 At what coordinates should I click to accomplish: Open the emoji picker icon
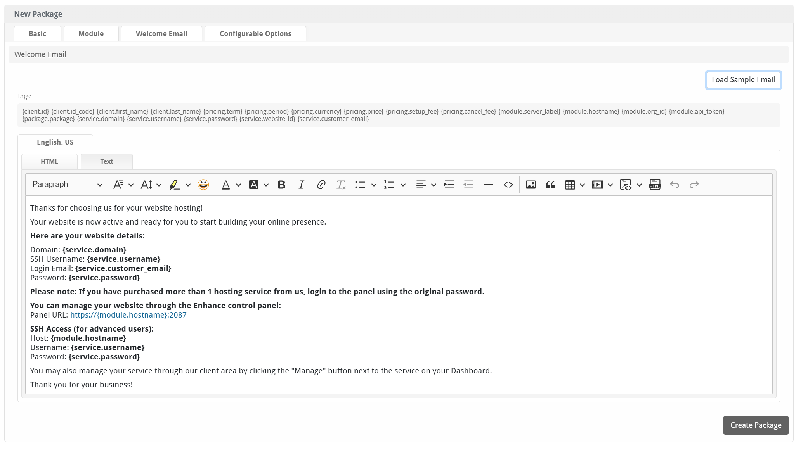203,185
